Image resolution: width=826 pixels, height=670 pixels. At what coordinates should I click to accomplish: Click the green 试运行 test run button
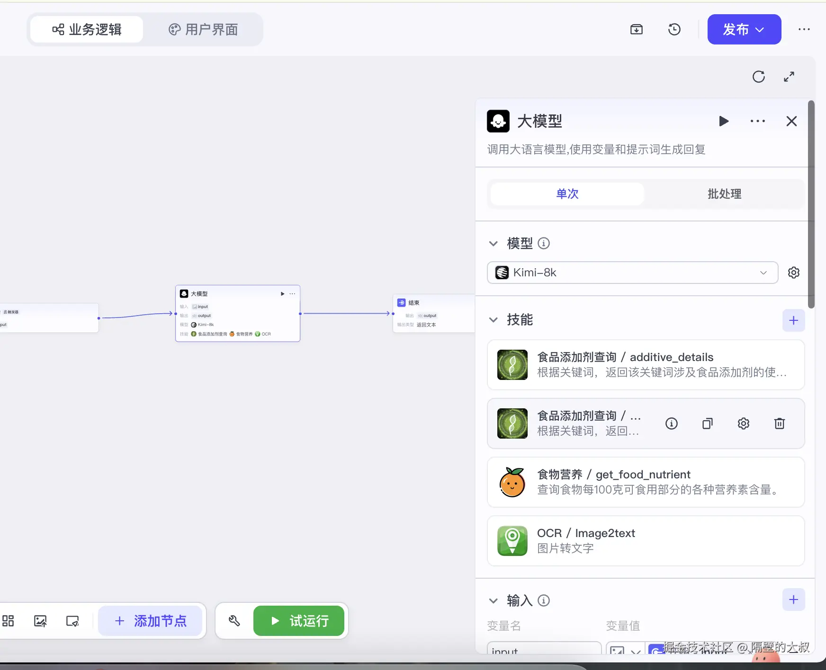pos(299,621)
